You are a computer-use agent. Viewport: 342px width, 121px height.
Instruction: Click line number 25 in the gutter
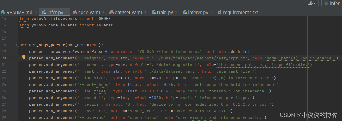click(x=4, y=91)
